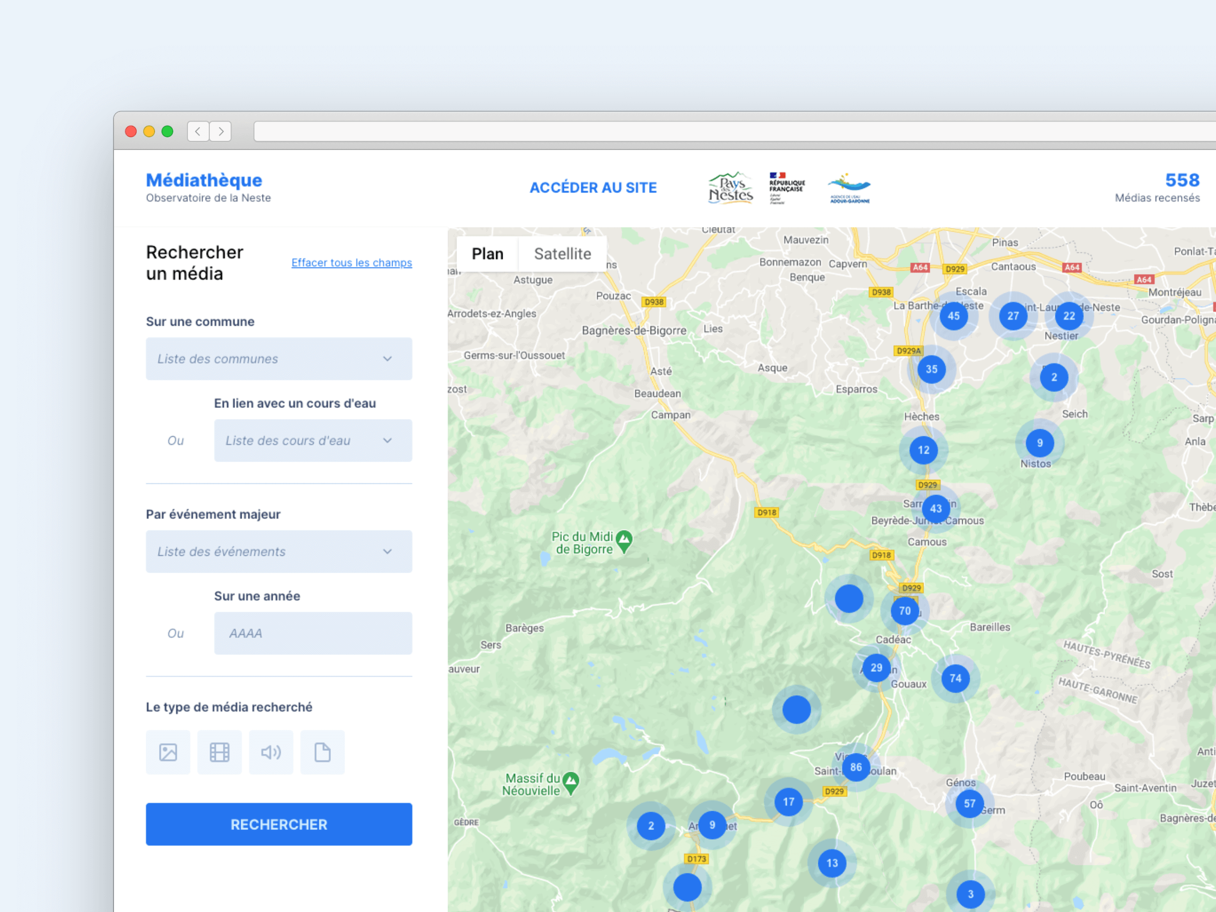Open the map cluster marker 70
The image size is (1216, 912).
click(x=905, y=611)
